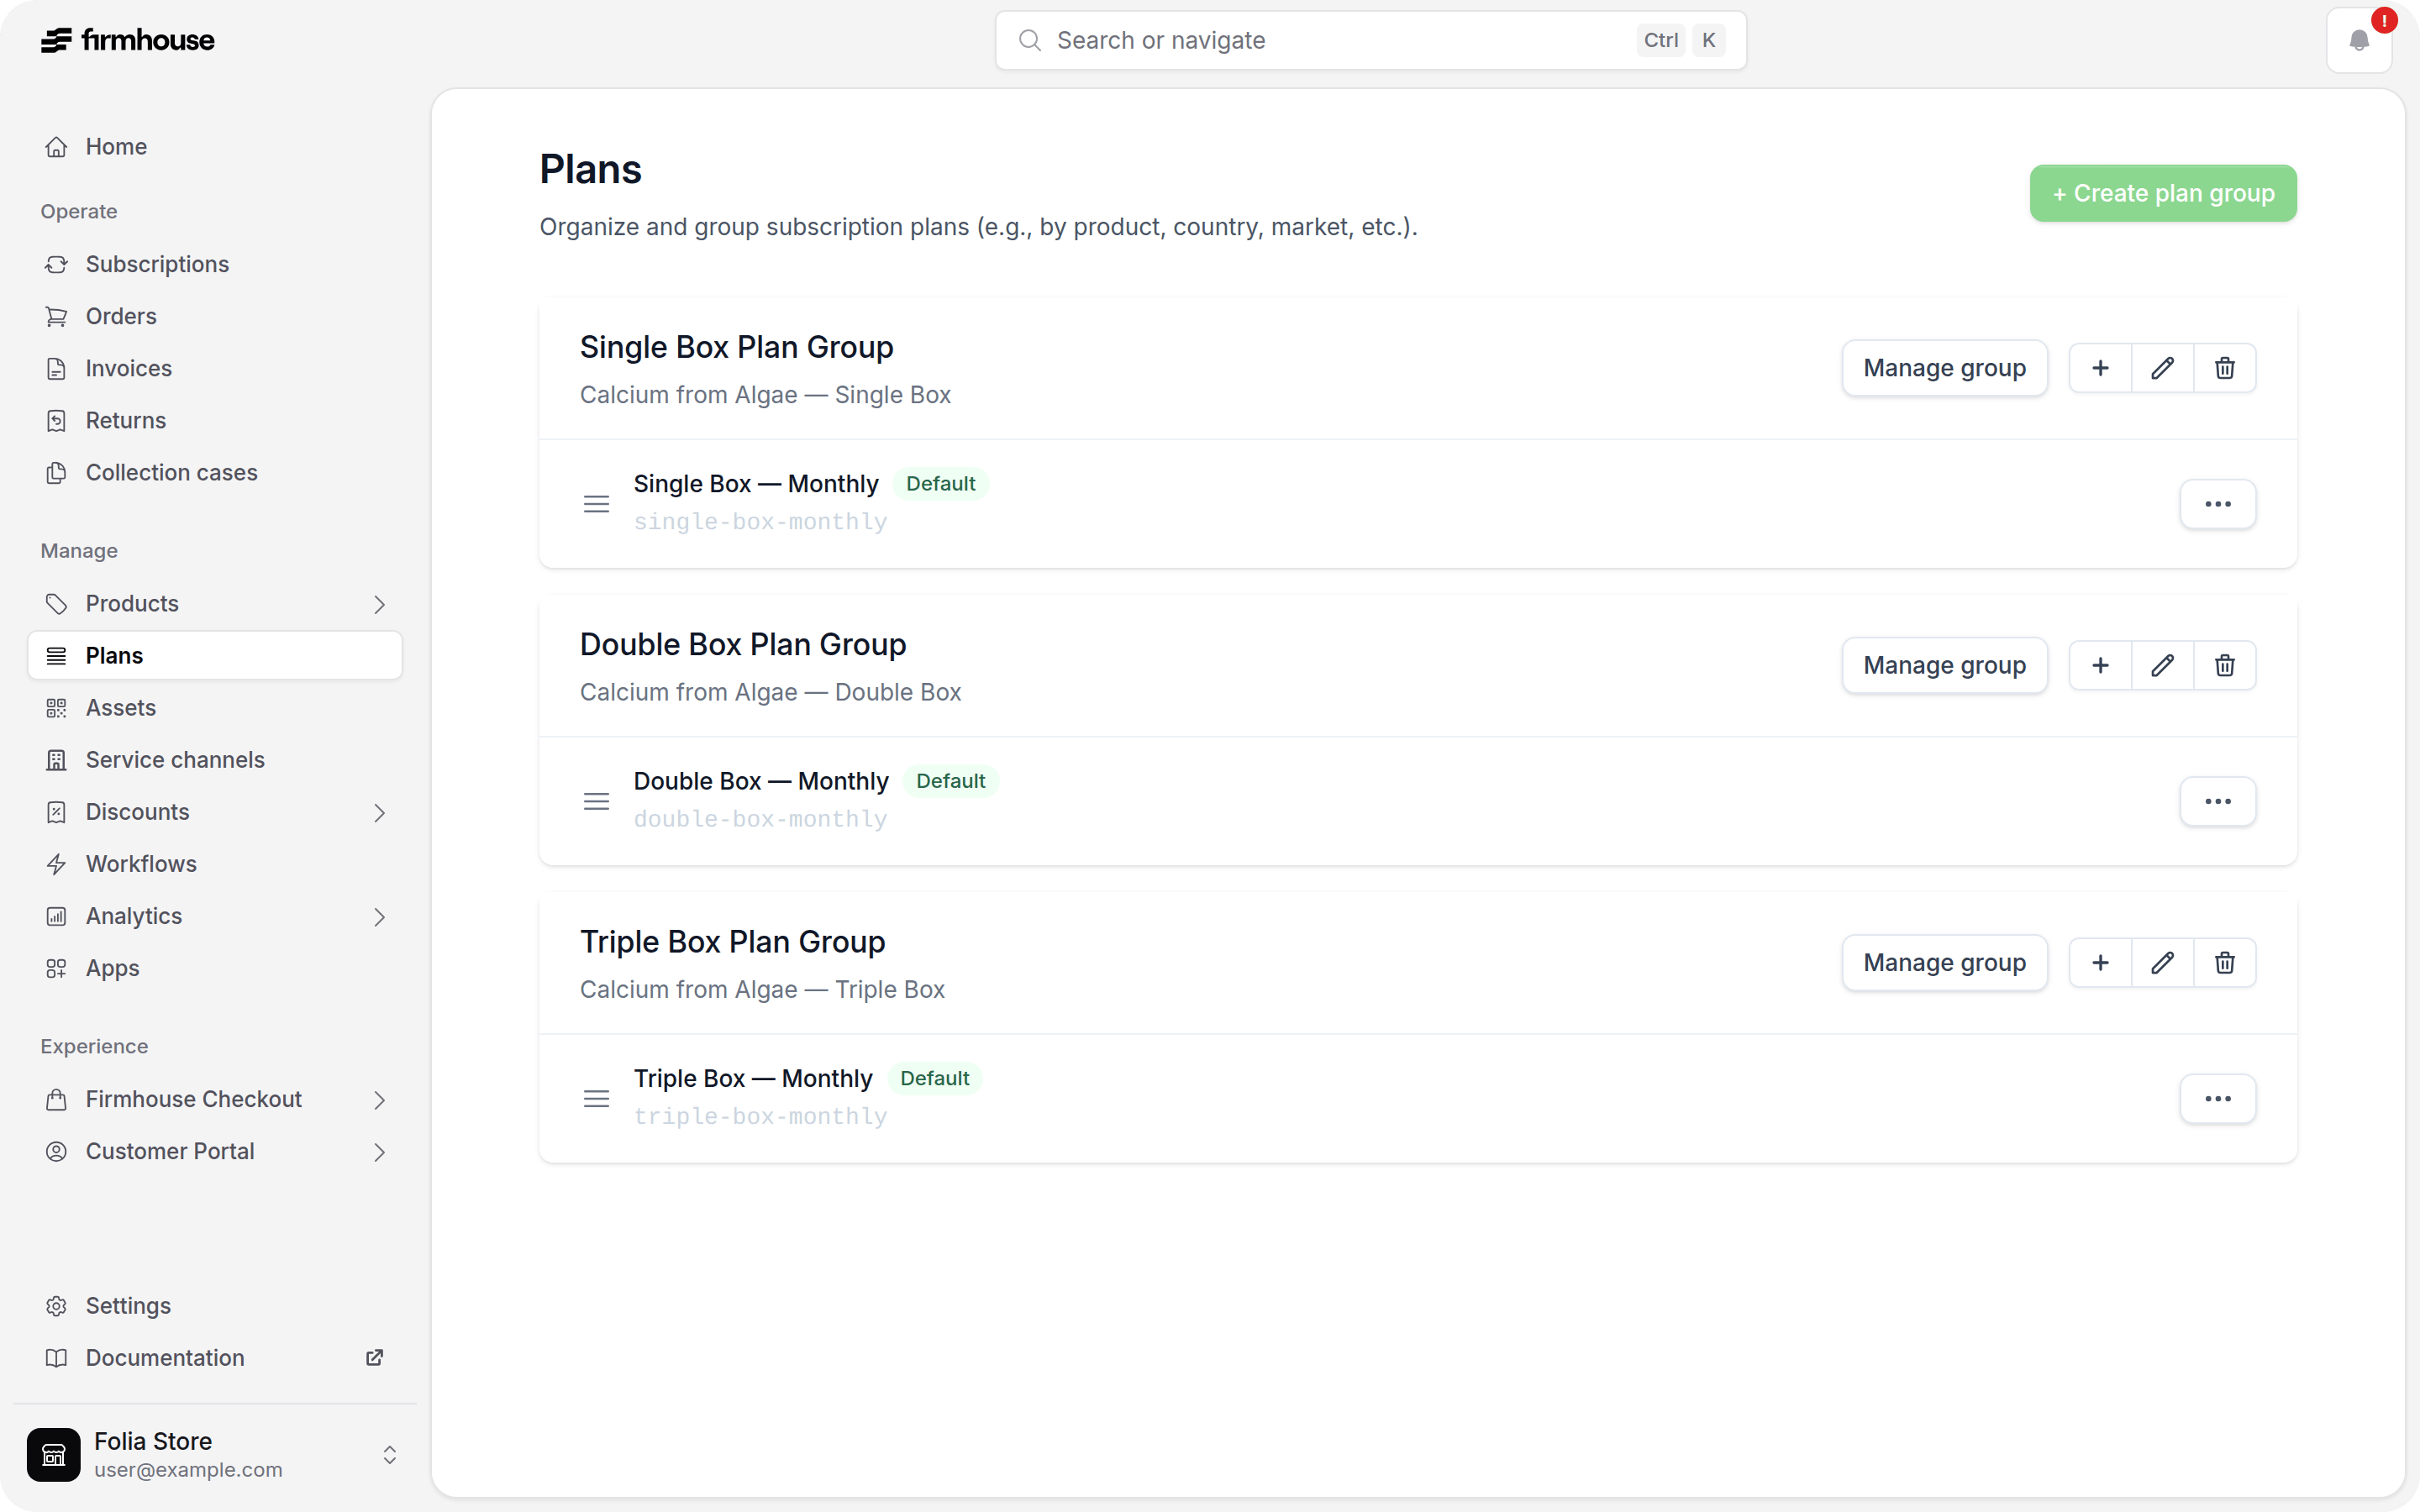Grab the Single Box — Monthly reorder handle
This screenshot has width=2420, height=1512.
tap(596, 504)
